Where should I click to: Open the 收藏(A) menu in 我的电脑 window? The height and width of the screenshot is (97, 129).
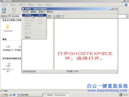[31, 5]
